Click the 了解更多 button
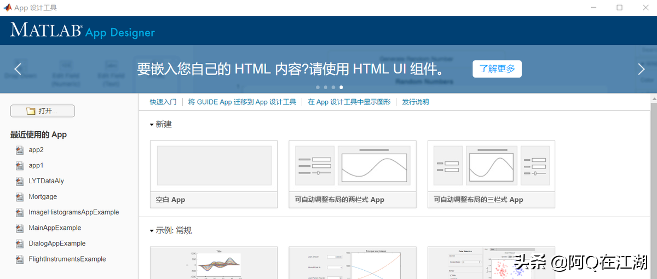The image size is (657, 279). click(497, 69)
